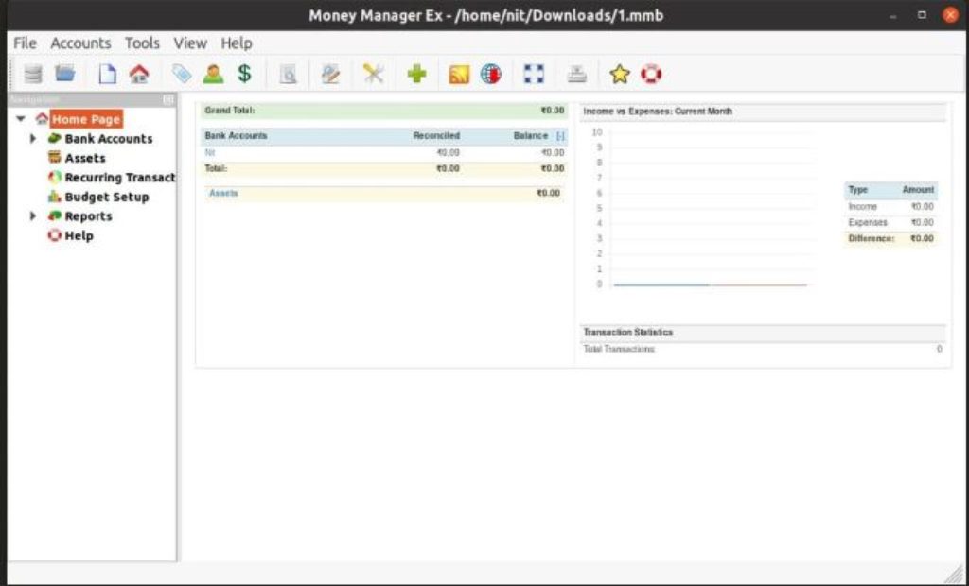Open the Tools menu
The height and width of the screenshot is (586, 969).
(x=142, y=43)
